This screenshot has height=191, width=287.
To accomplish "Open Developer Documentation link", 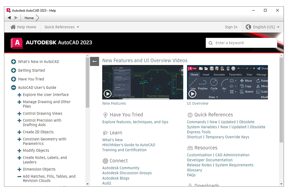I will (x=210, y=160).
